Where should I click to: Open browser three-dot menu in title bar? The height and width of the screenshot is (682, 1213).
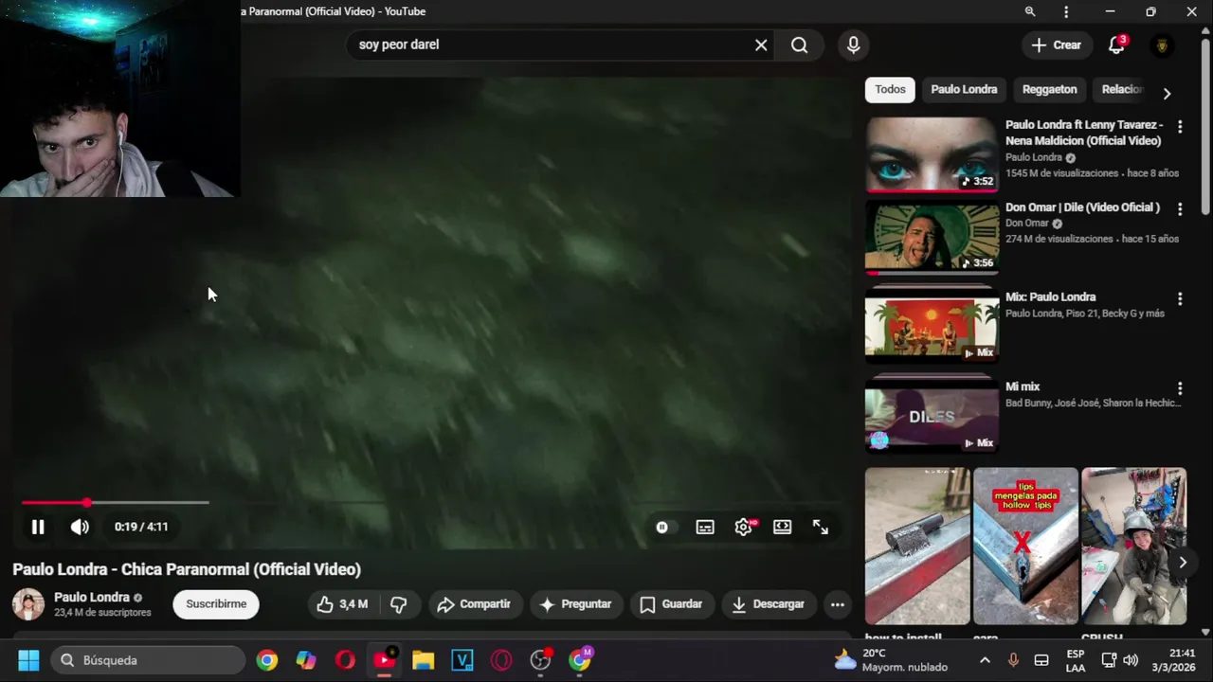(x=1066, y=11)
